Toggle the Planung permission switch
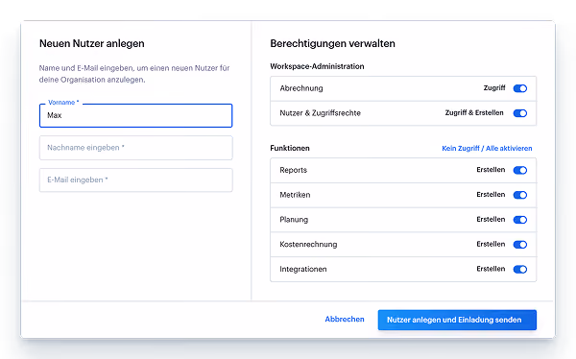The width and height of the screenshot is (576, 359). click(519, 220)
